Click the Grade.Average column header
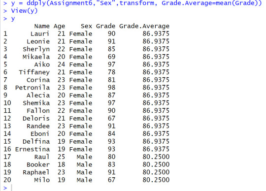The width and height of the screenshot is (266, 191). (144, 26)
